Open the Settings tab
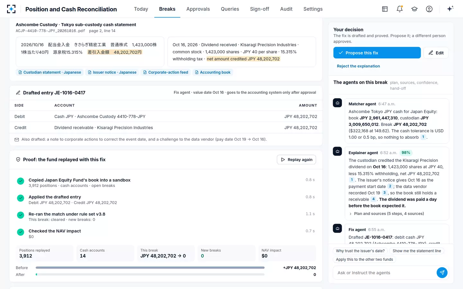The width and height of the screenshot is (463, 289). tap(313, 9)
